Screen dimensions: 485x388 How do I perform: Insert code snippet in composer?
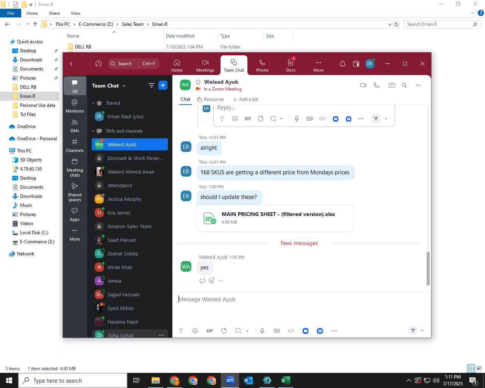coord(291,331)
